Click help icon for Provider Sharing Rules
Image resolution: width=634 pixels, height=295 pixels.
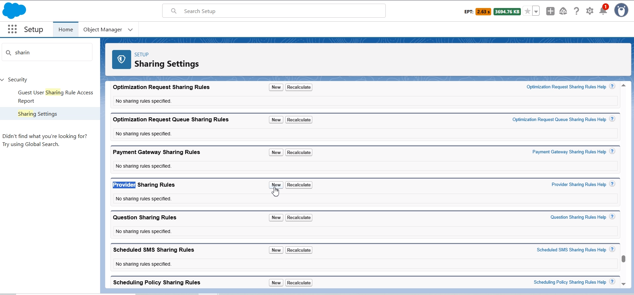pyautogui.click(x=612, y=184)
